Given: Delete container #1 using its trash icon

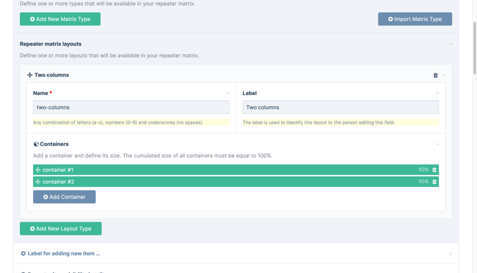Looking at the screenshot, I should tap(434, 170).
